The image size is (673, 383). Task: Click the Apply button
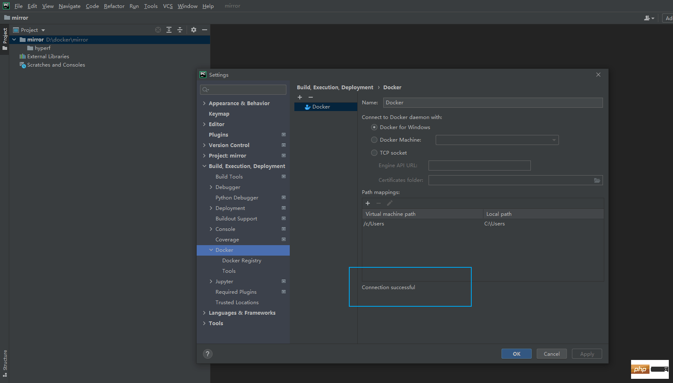587,354
